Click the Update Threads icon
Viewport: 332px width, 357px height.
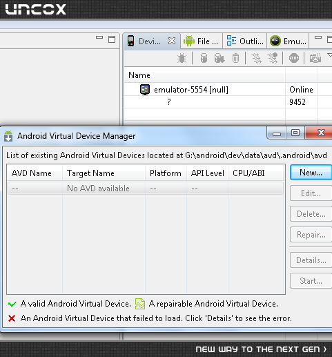pyautogui.click(x=256, y=58)
